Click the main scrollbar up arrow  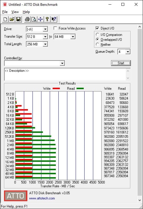pyautogui.click(x=140, y=27)
